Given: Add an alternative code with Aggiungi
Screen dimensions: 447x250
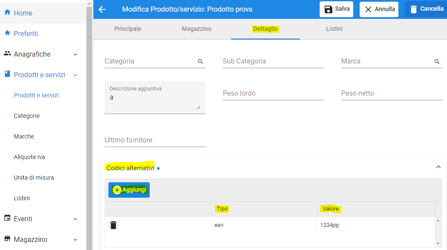Looking at the screenshot, I should coord(129,190).
